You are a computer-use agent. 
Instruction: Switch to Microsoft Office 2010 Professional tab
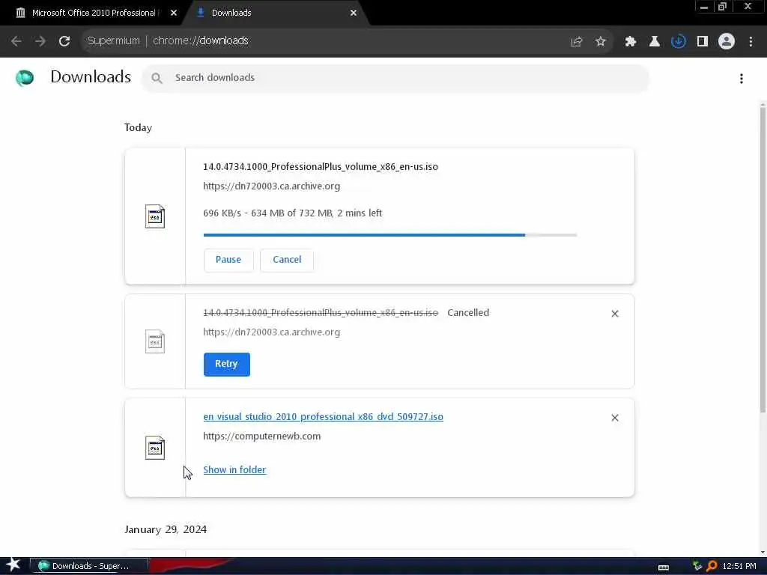tap(94, 13)
